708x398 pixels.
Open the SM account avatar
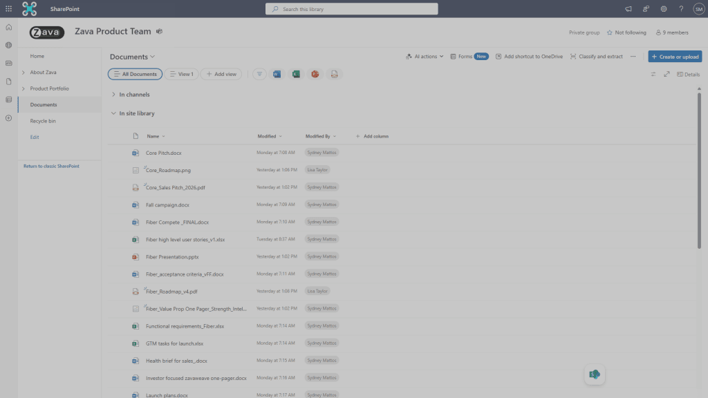[x=699, y=8]
